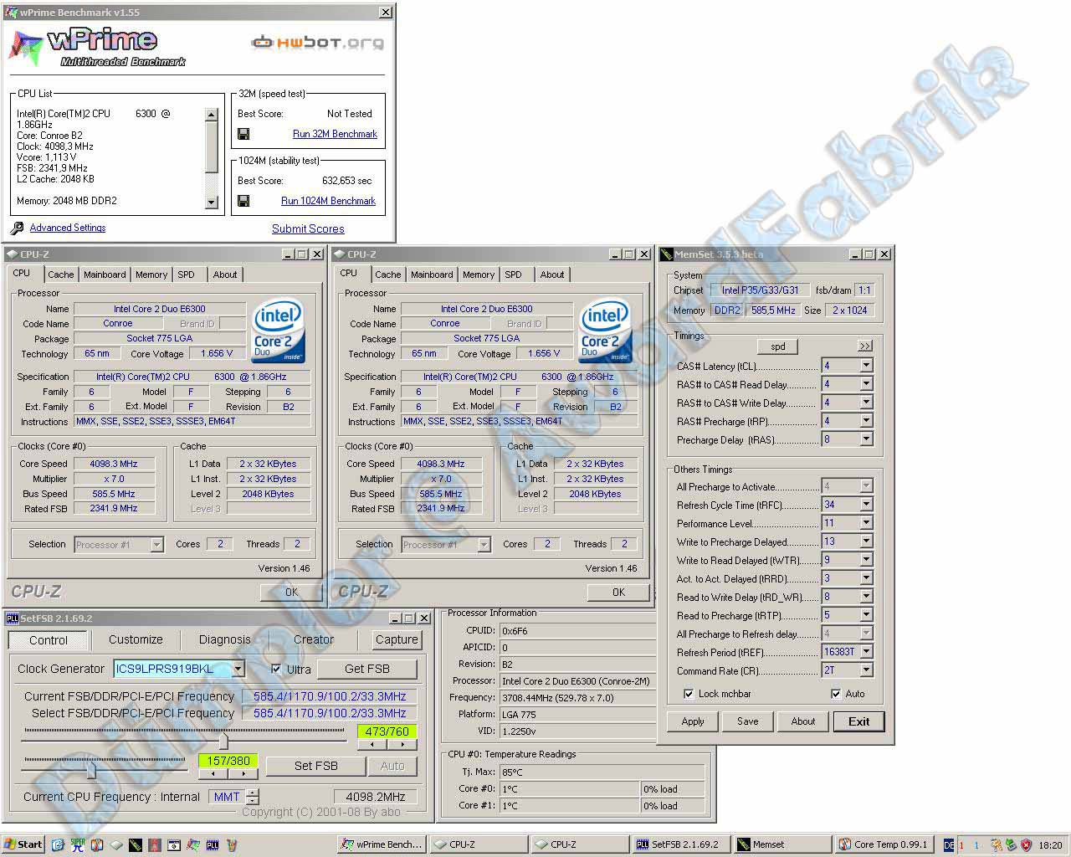Switch to wPrime Bench taskbar button
This screenshot has width=1071, height=857.
click(381, 844)
